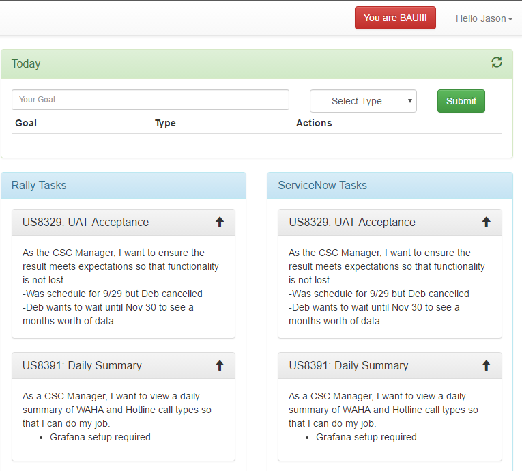
Task: Click the Today panel heading
Action: click(26, 63)
